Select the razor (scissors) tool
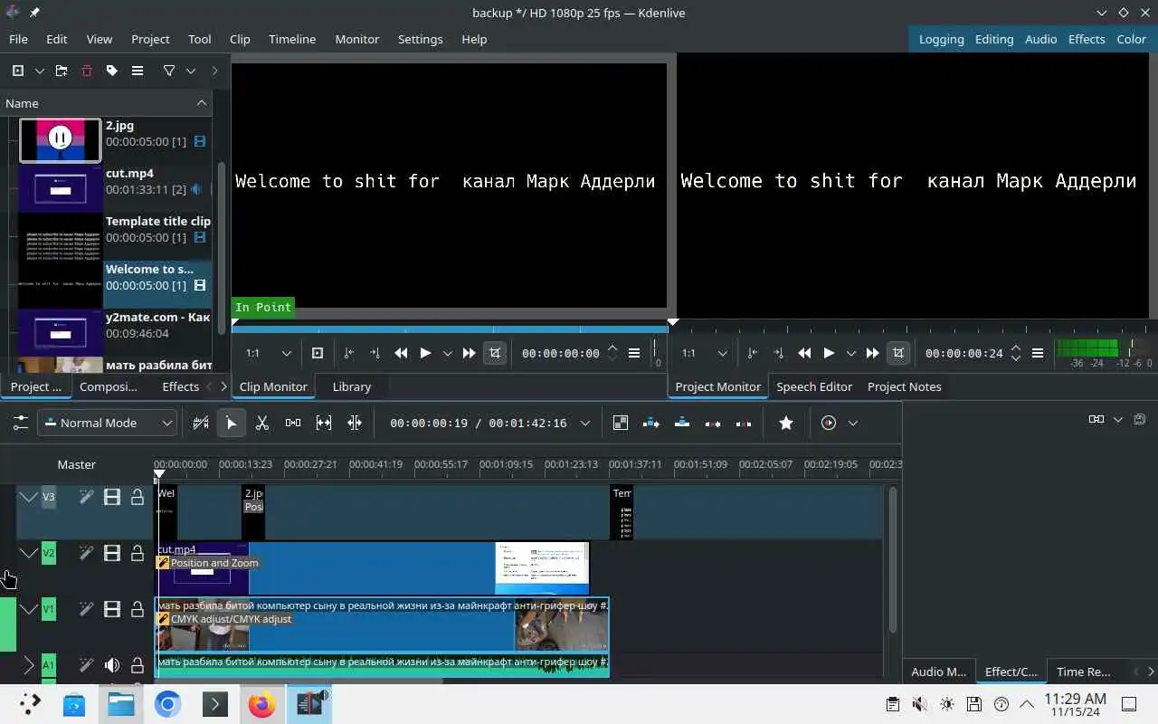Screen dimensions: 1158x724 (x=262, y=423)
